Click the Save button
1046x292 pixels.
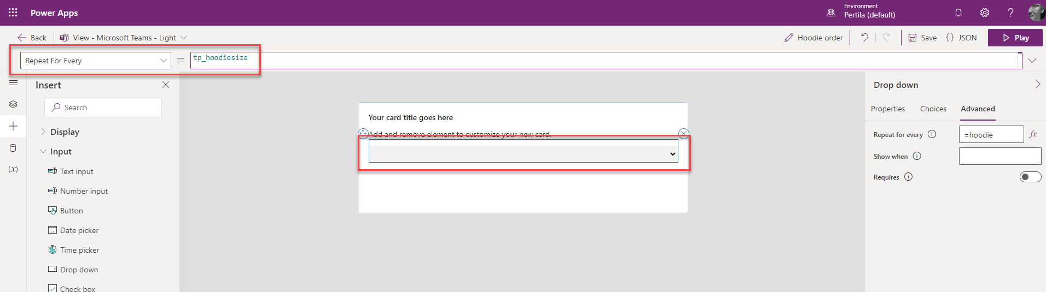(923, 38)
